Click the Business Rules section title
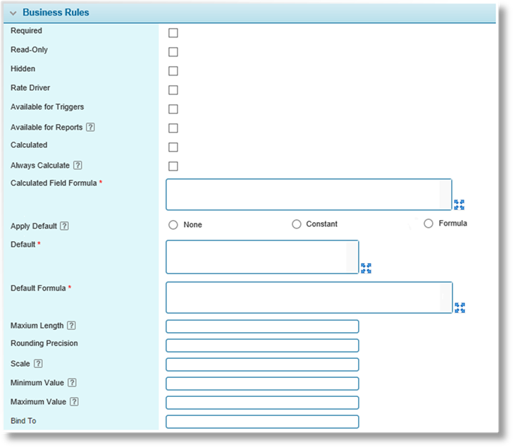Screen dimensions: 513x447 [56, 13]
